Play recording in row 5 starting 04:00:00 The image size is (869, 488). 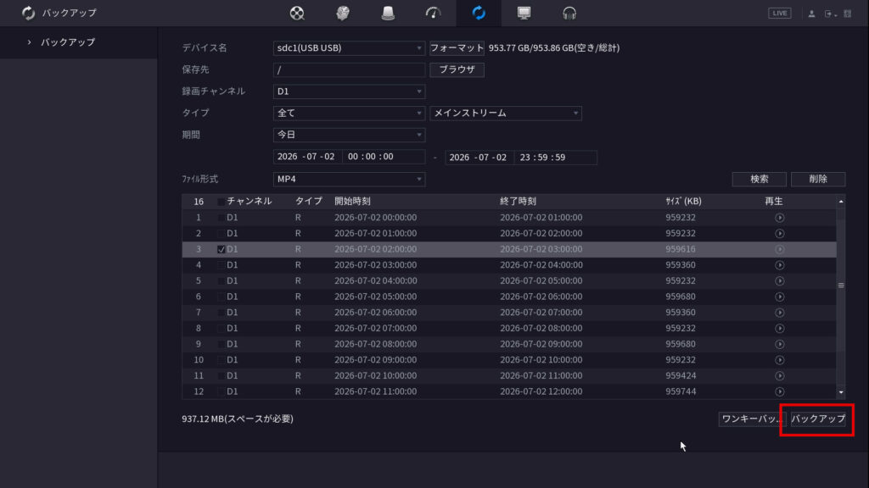pos(779,281)
